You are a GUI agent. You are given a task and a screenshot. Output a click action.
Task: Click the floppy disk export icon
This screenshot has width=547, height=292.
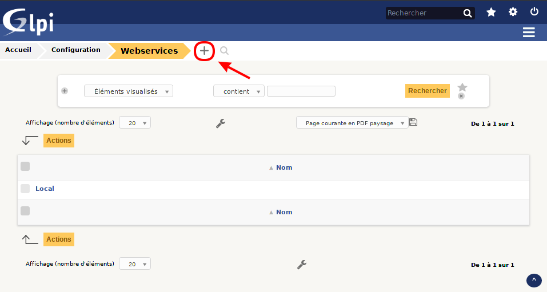pyautogui.click(x=413, y=122)
